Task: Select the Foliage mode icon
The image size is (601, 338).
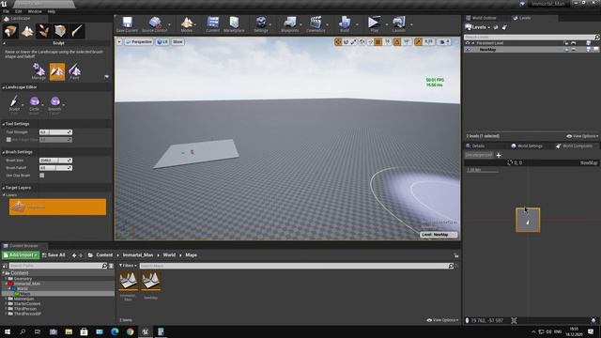Action: [x=44, y=31]
